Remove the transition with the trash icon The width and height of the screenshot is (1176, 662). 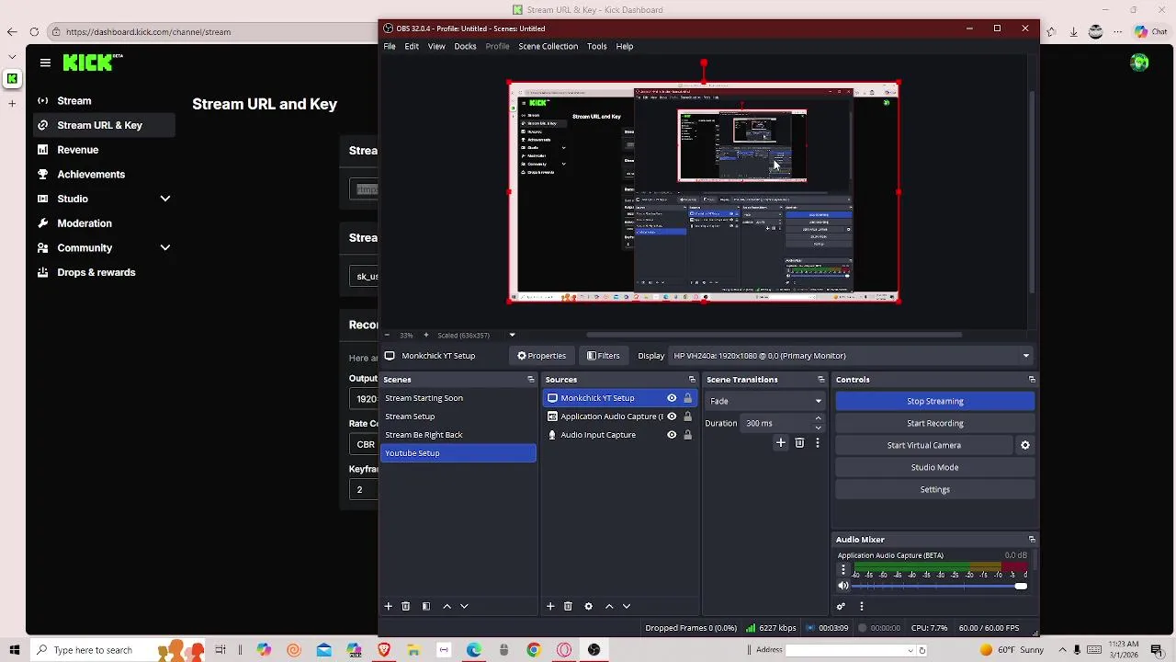click(x=799, y=443)
